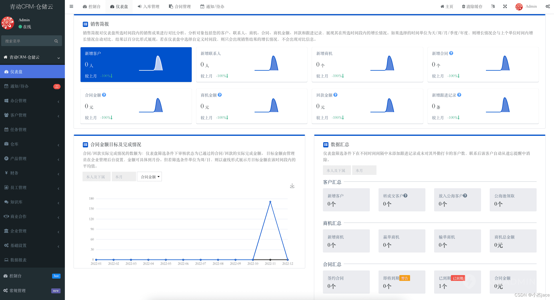Click help icon next to 转成交客户
The width and height of the screenshot is (554, 300).
[x=405, y=196]
